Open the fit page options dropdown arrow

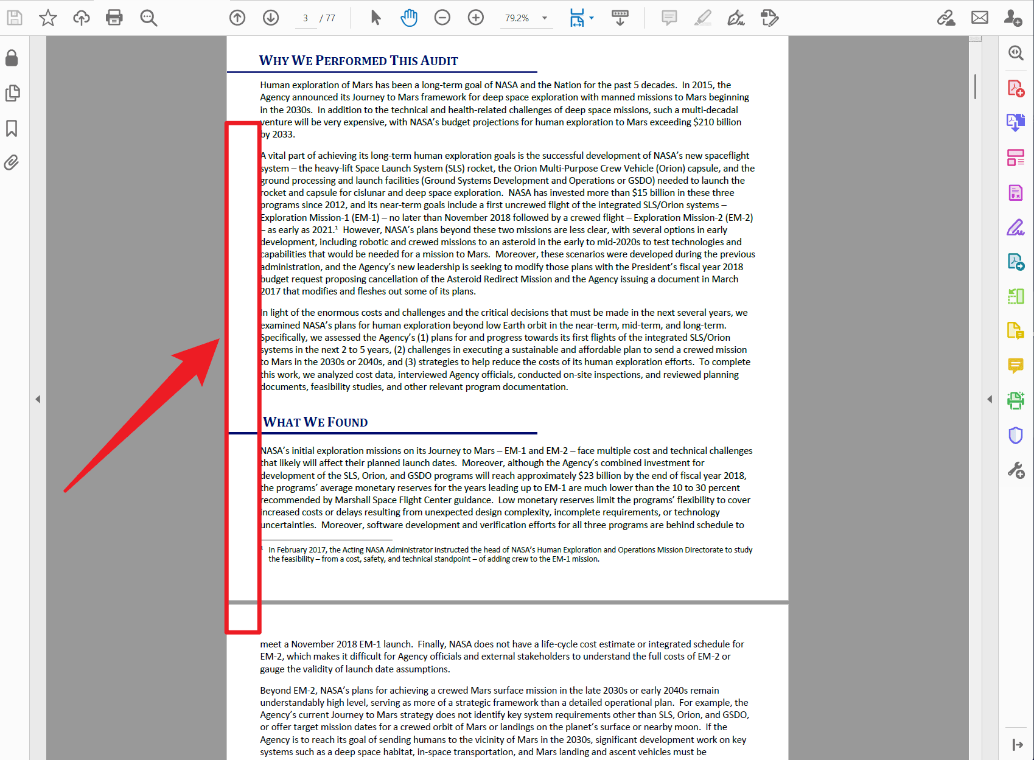point(592,18)
